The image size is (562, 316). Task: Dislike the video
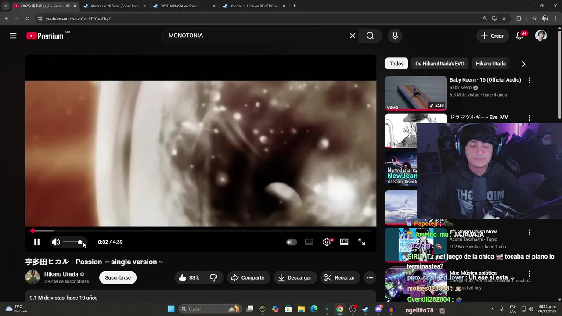(x=214, y=278)
